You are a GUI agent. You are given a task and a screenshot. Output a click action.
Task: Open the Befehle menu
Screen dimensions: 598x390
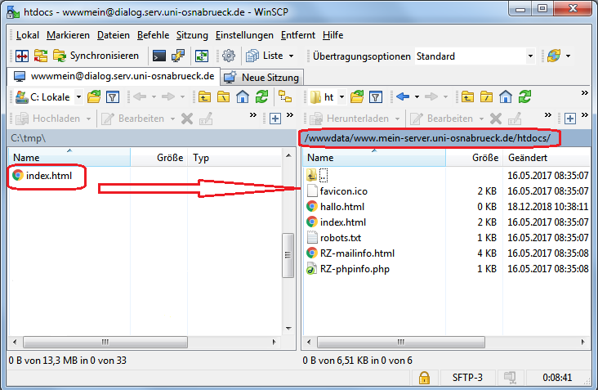click(x=153, y=35)
